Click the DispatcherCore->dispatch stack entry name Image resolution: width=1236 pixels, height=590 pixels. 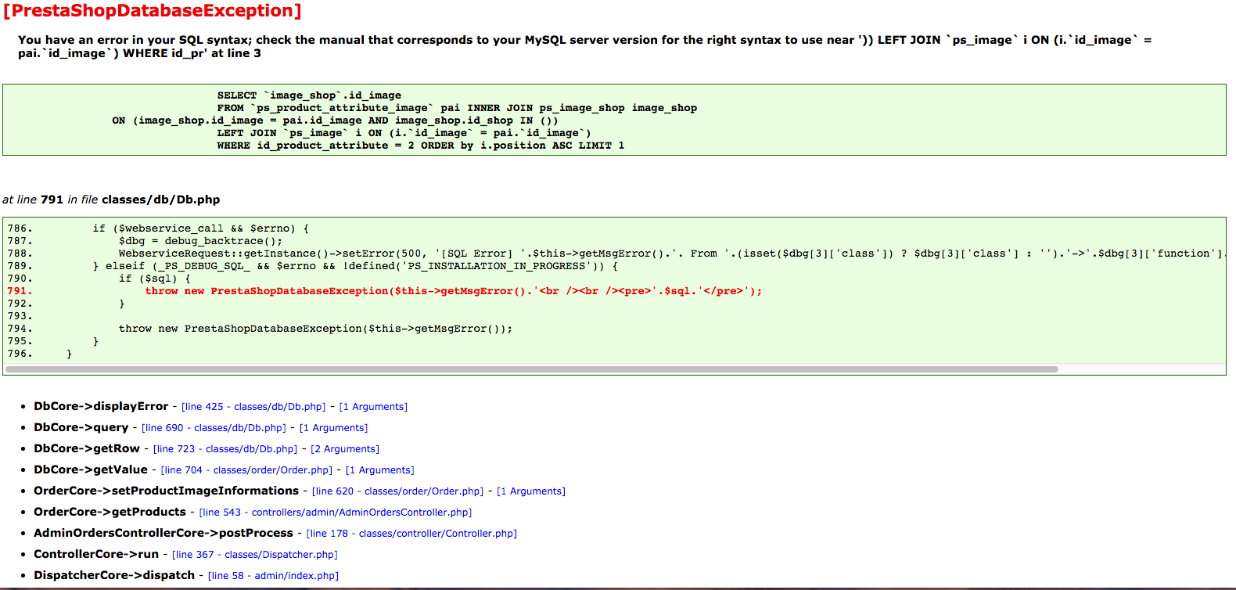coord(114,575)
